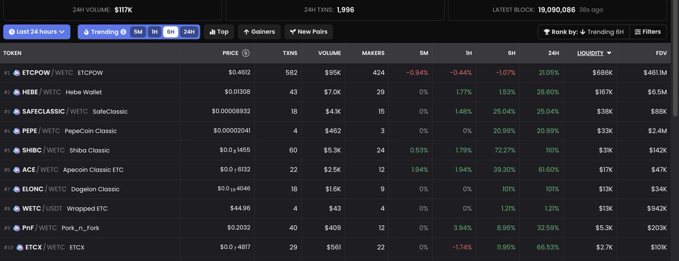
Task: Click the WETC/USDT chain icon
Action: point(16,208)
